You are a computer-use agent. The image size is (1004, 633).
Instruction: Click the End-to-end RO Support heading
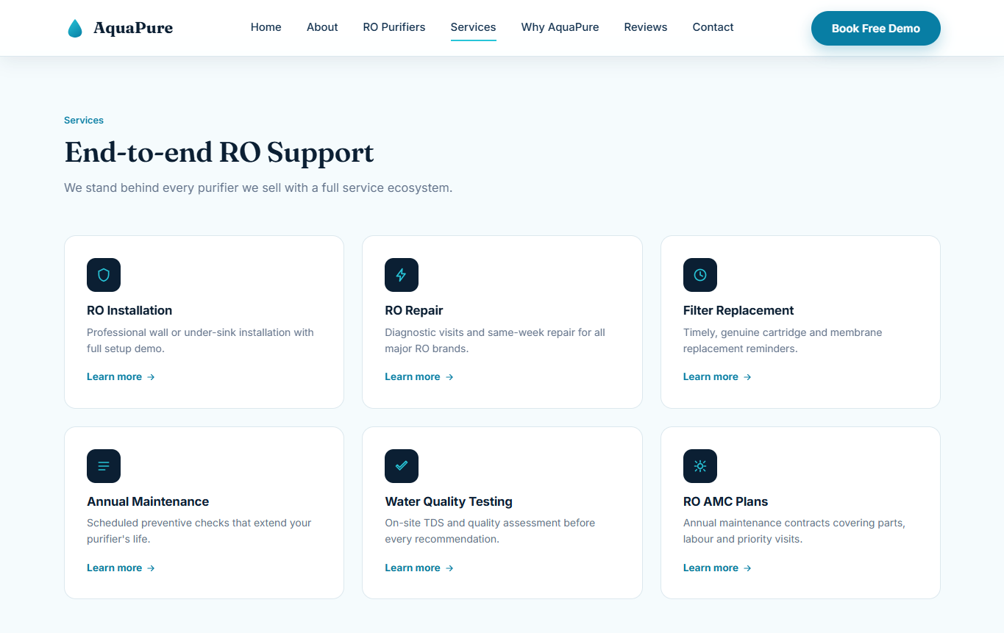click(219, 152)
